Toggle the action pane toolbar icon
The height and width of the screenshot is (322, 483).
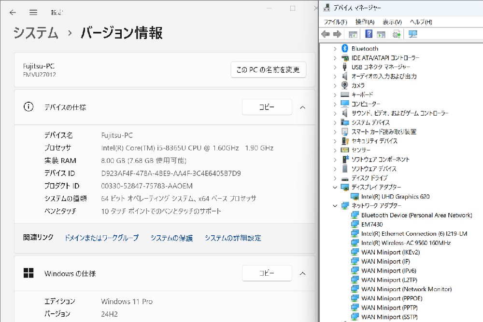click(x=381, y=34)
